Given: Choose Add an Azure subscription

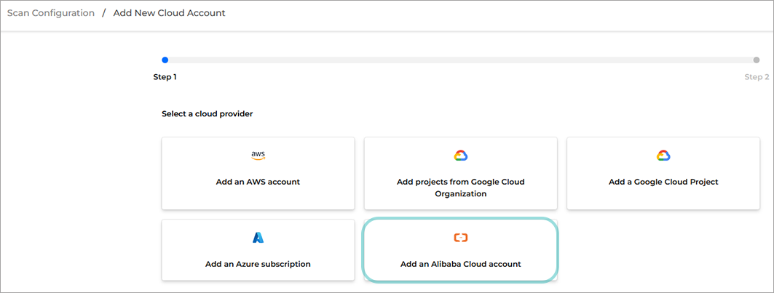Looking at the screenshot, I should tap(258, 250).
